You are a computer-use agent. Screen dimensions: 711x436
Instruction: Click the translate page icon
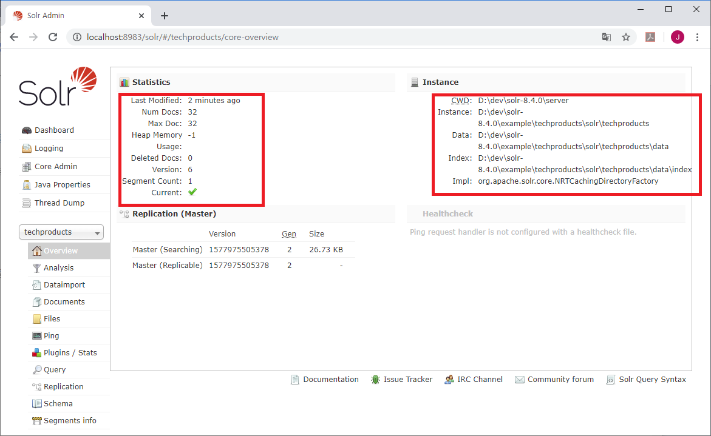tap(606, 37)
